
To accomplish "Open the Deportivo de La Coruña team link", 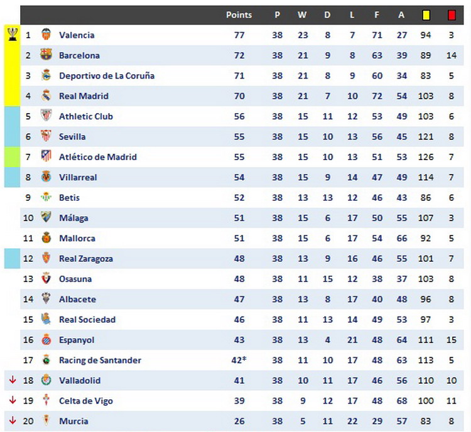I will coord(106,76).
